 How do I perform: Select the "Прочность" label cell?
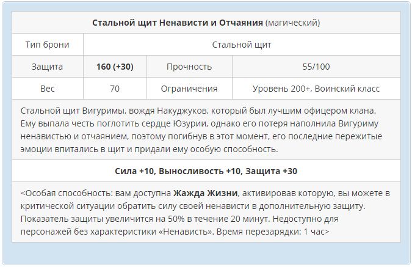[189, 67]
